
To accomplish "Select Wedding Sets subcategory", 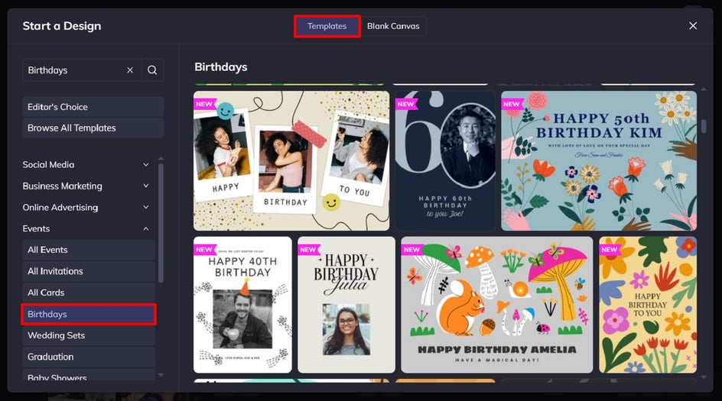I will click(x=89, y=335).
